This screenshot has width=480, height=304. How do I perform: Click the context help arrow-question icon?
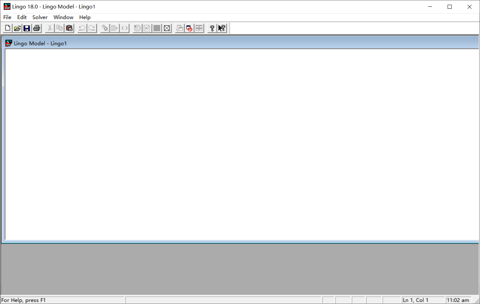pyautogui.click(x=222, y=28)
